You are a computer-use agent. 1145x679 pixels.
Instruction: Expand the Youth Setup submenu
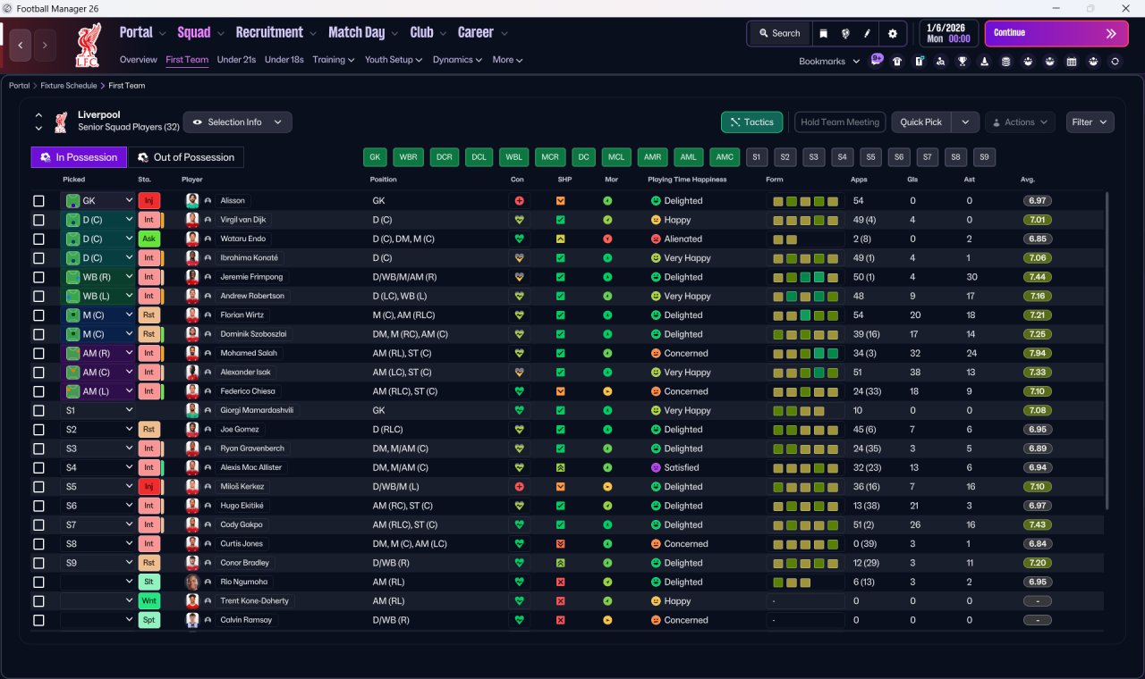(394, 60)
